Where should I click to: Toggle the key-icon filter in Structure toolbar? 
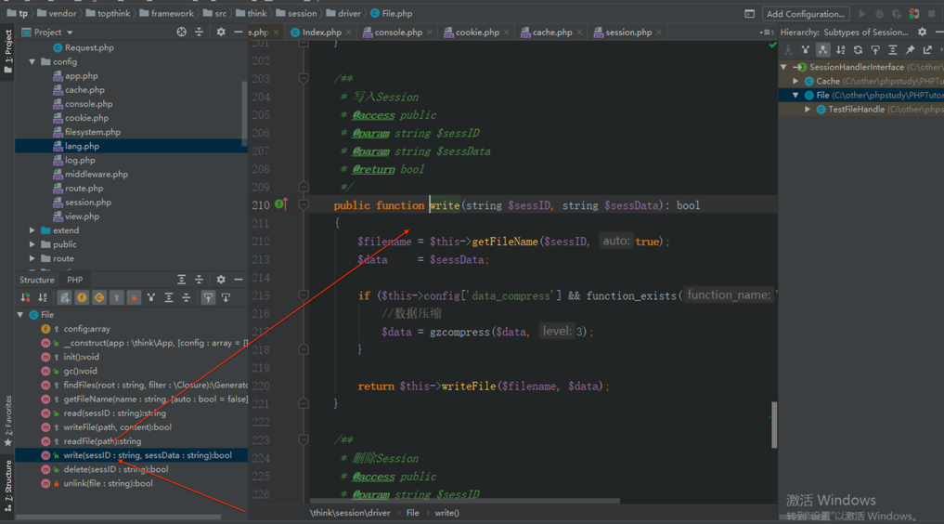(116, 297)
